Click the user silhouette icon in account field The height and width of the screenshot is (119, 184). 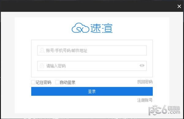click(x=42, y=51)
